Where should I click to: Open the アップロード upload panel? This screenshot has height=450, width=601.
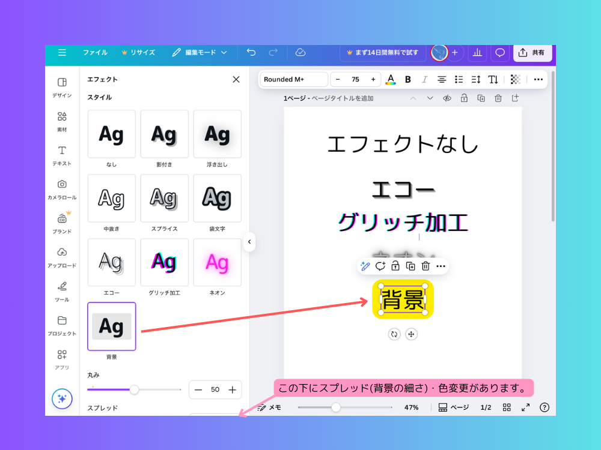pos(62,257)
